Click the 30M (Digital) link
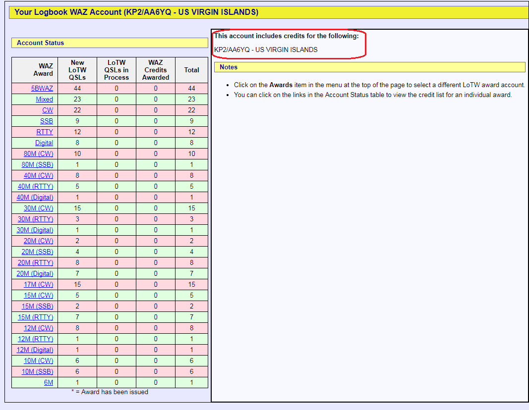The width and height of the screenshot is (529, 410). (35, 230)
